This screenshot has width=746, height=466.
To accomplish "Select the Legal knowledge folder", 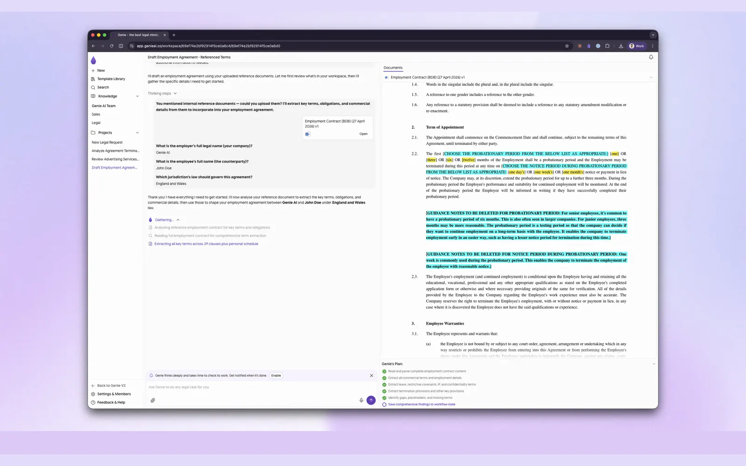I will 96,123.
